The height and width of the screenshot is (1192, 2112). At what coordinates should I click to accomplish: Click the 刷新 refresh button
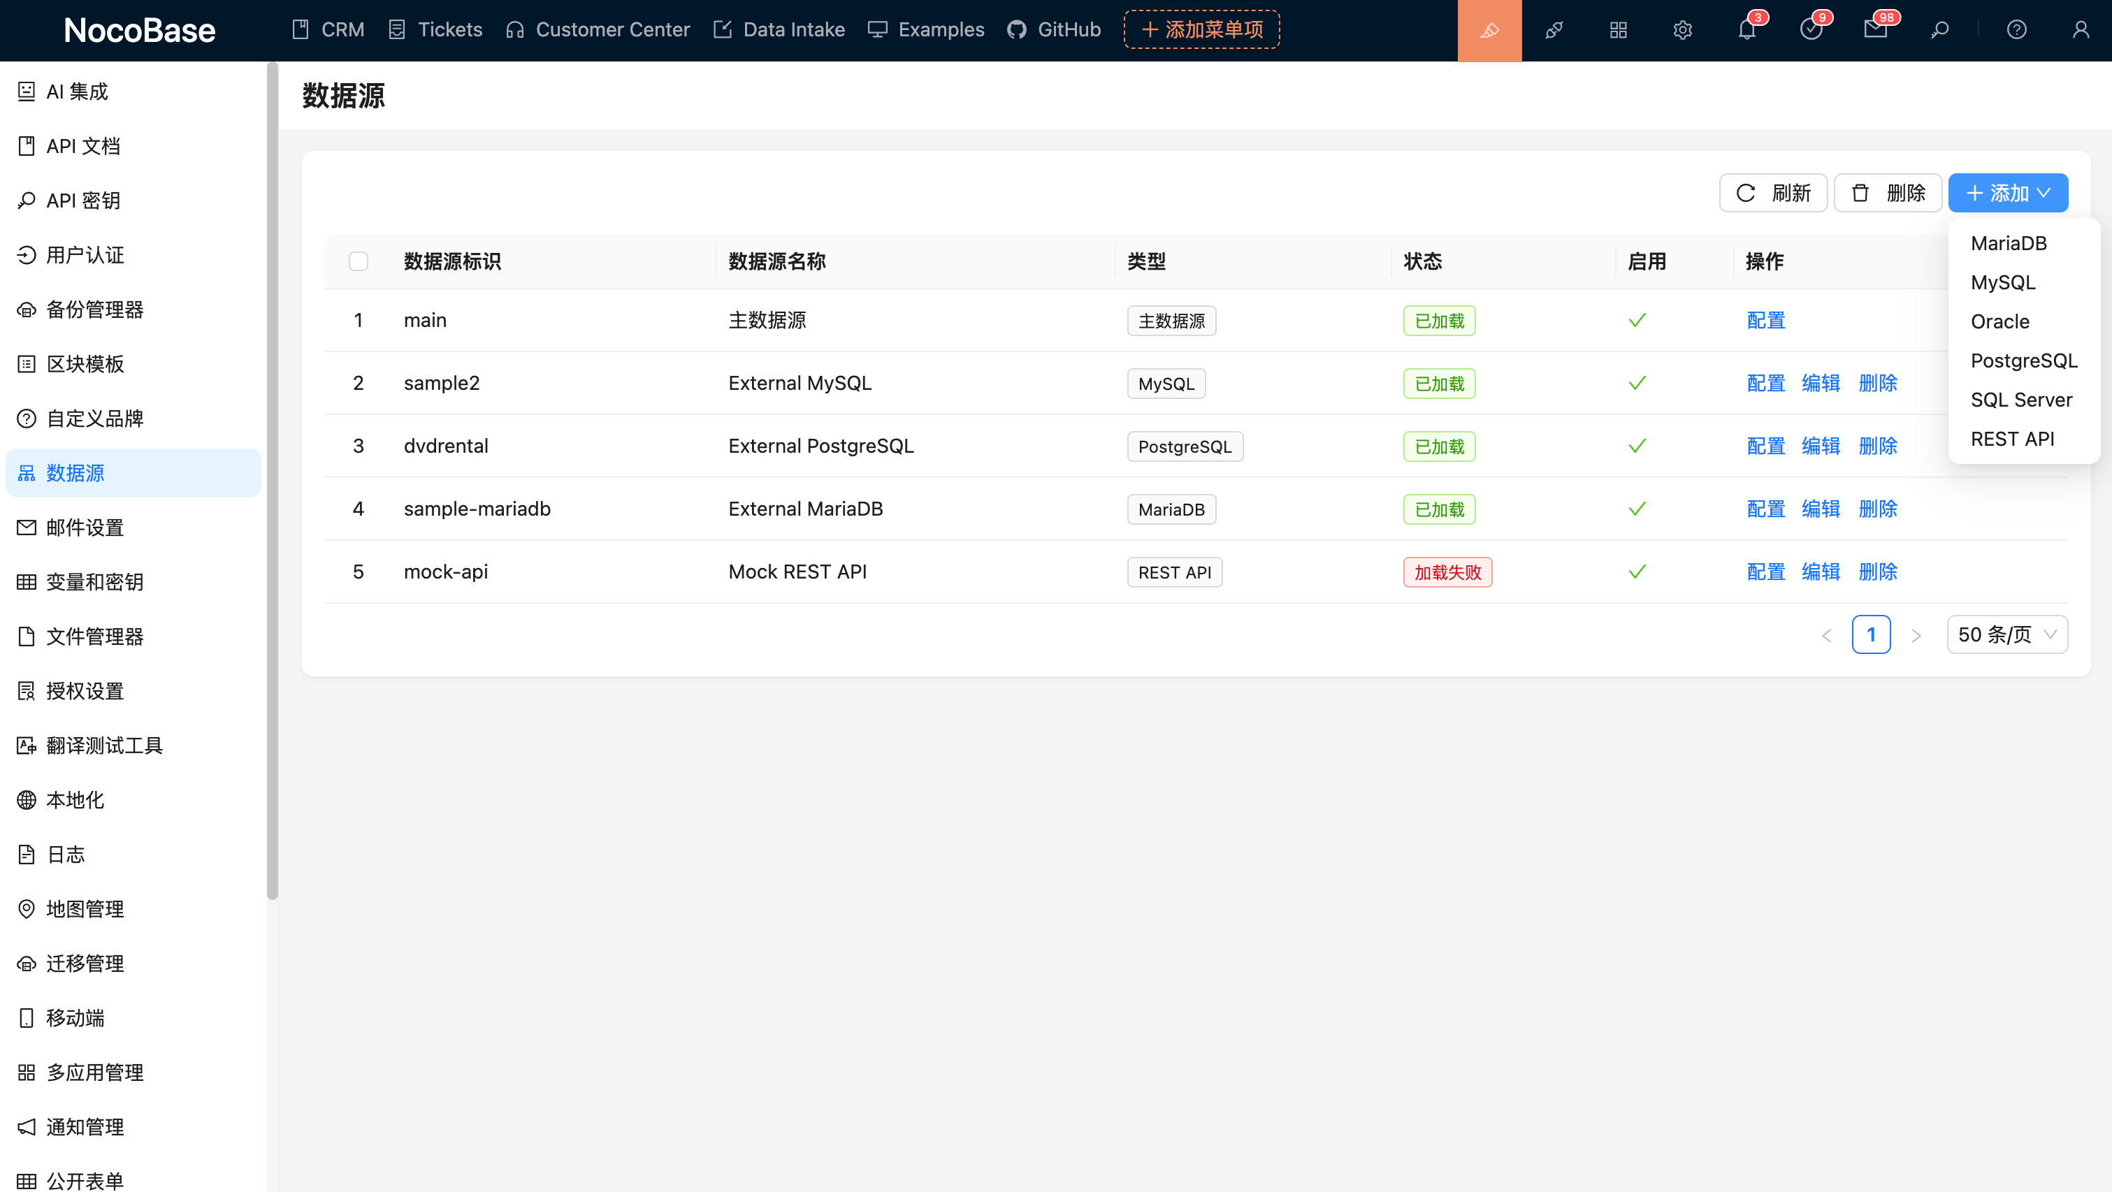click(1772, 194)
